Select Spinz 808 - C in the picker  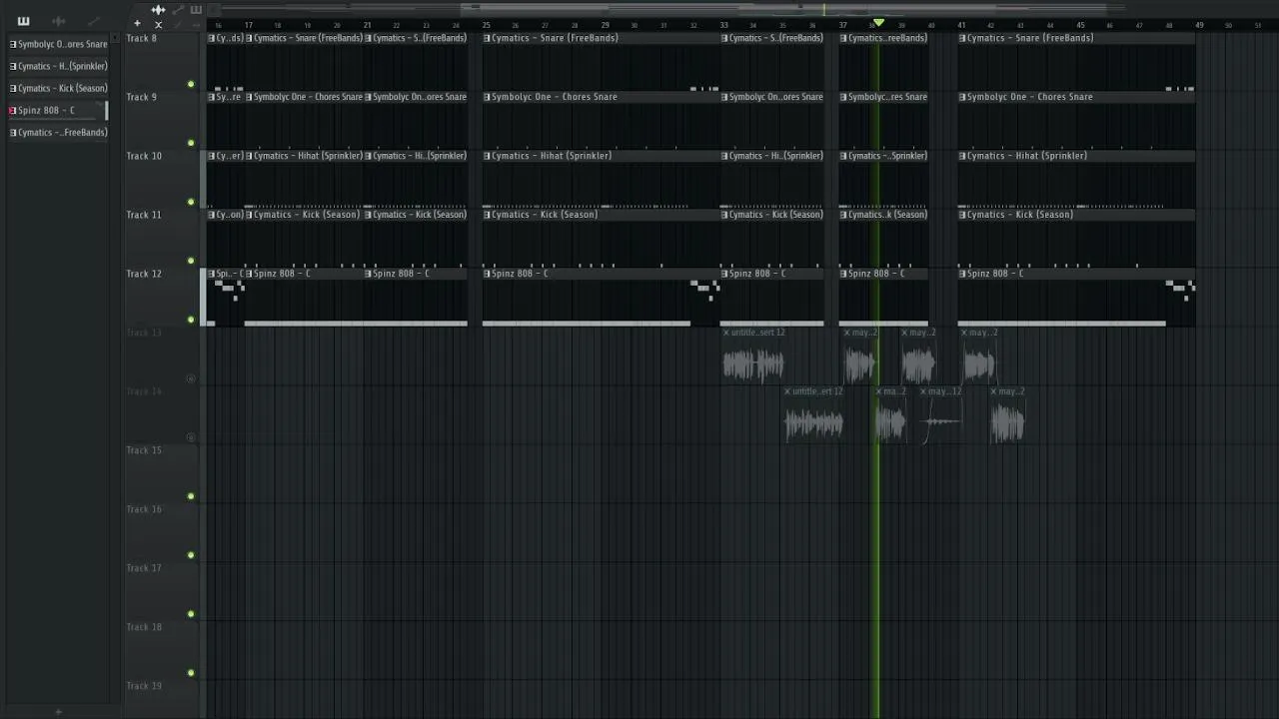(58, 110)
